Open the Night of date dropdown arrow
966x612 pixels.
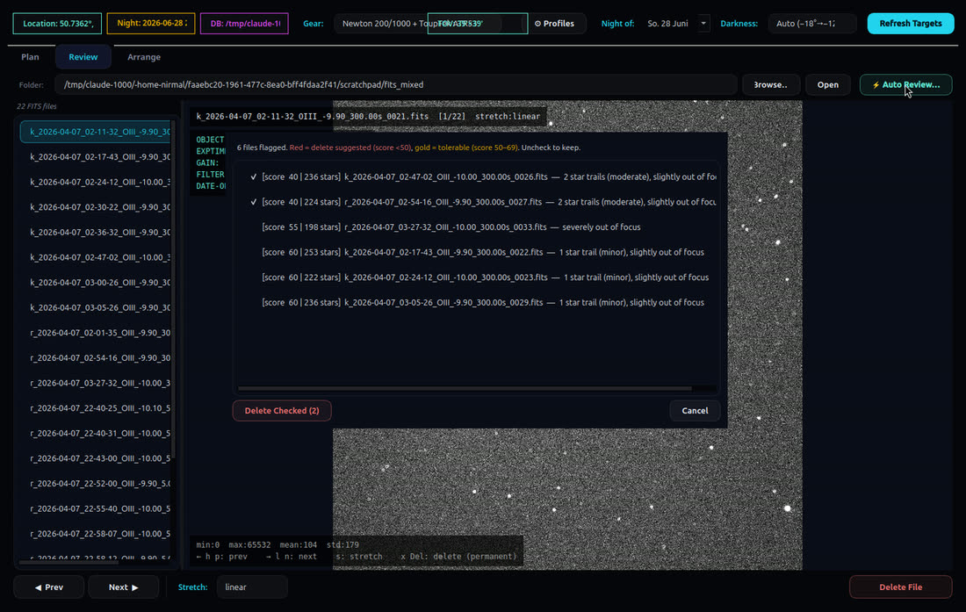[703, 24]
